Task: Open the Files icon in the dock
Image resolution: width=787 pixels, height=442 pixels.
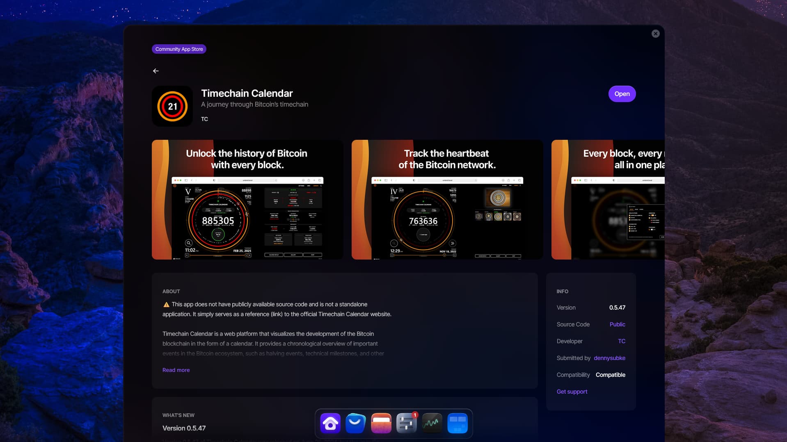Action: [381, 424]
